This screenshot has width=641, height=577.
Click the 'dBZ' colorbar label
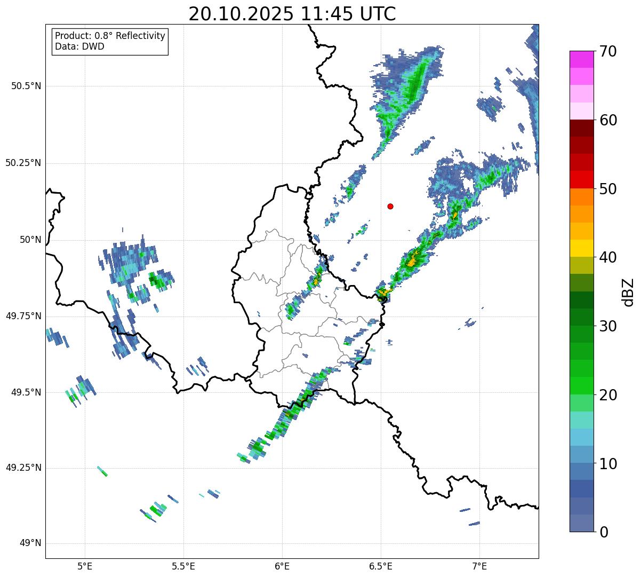pos(628,292)
